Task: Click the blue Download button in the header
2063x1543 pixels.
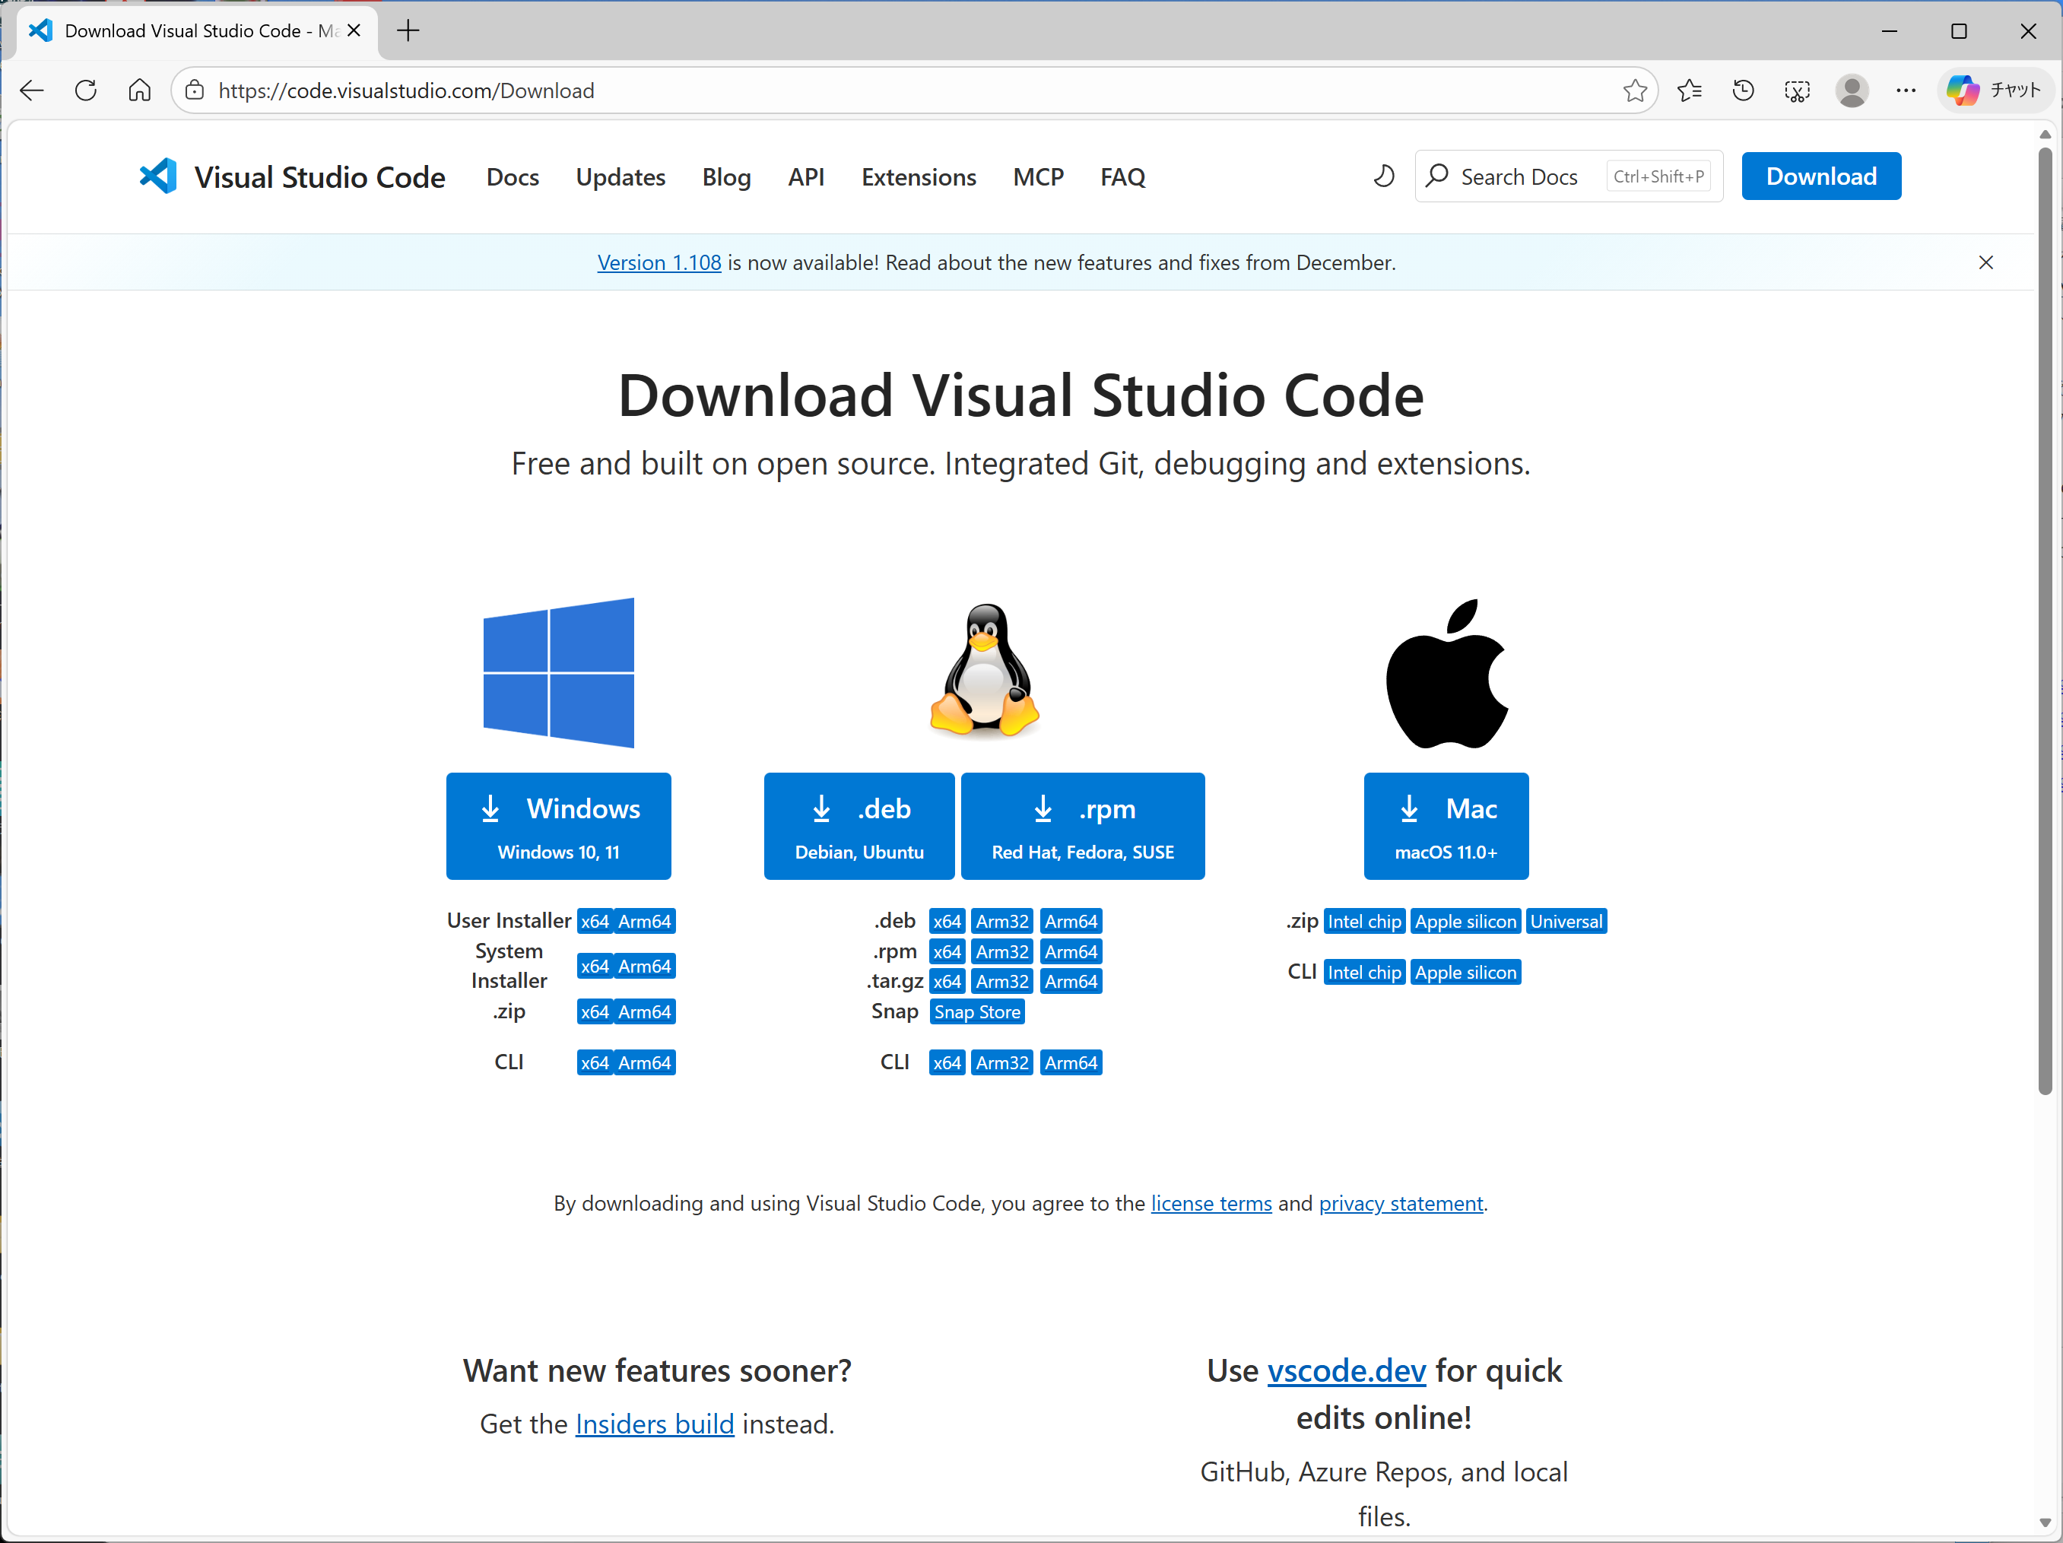Action: point(1820,176)
